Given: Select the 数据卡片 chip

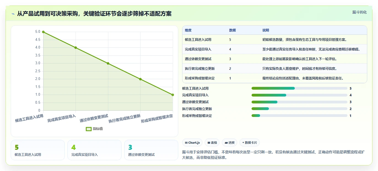Looking at the screenshot, I should coord(250,143).
